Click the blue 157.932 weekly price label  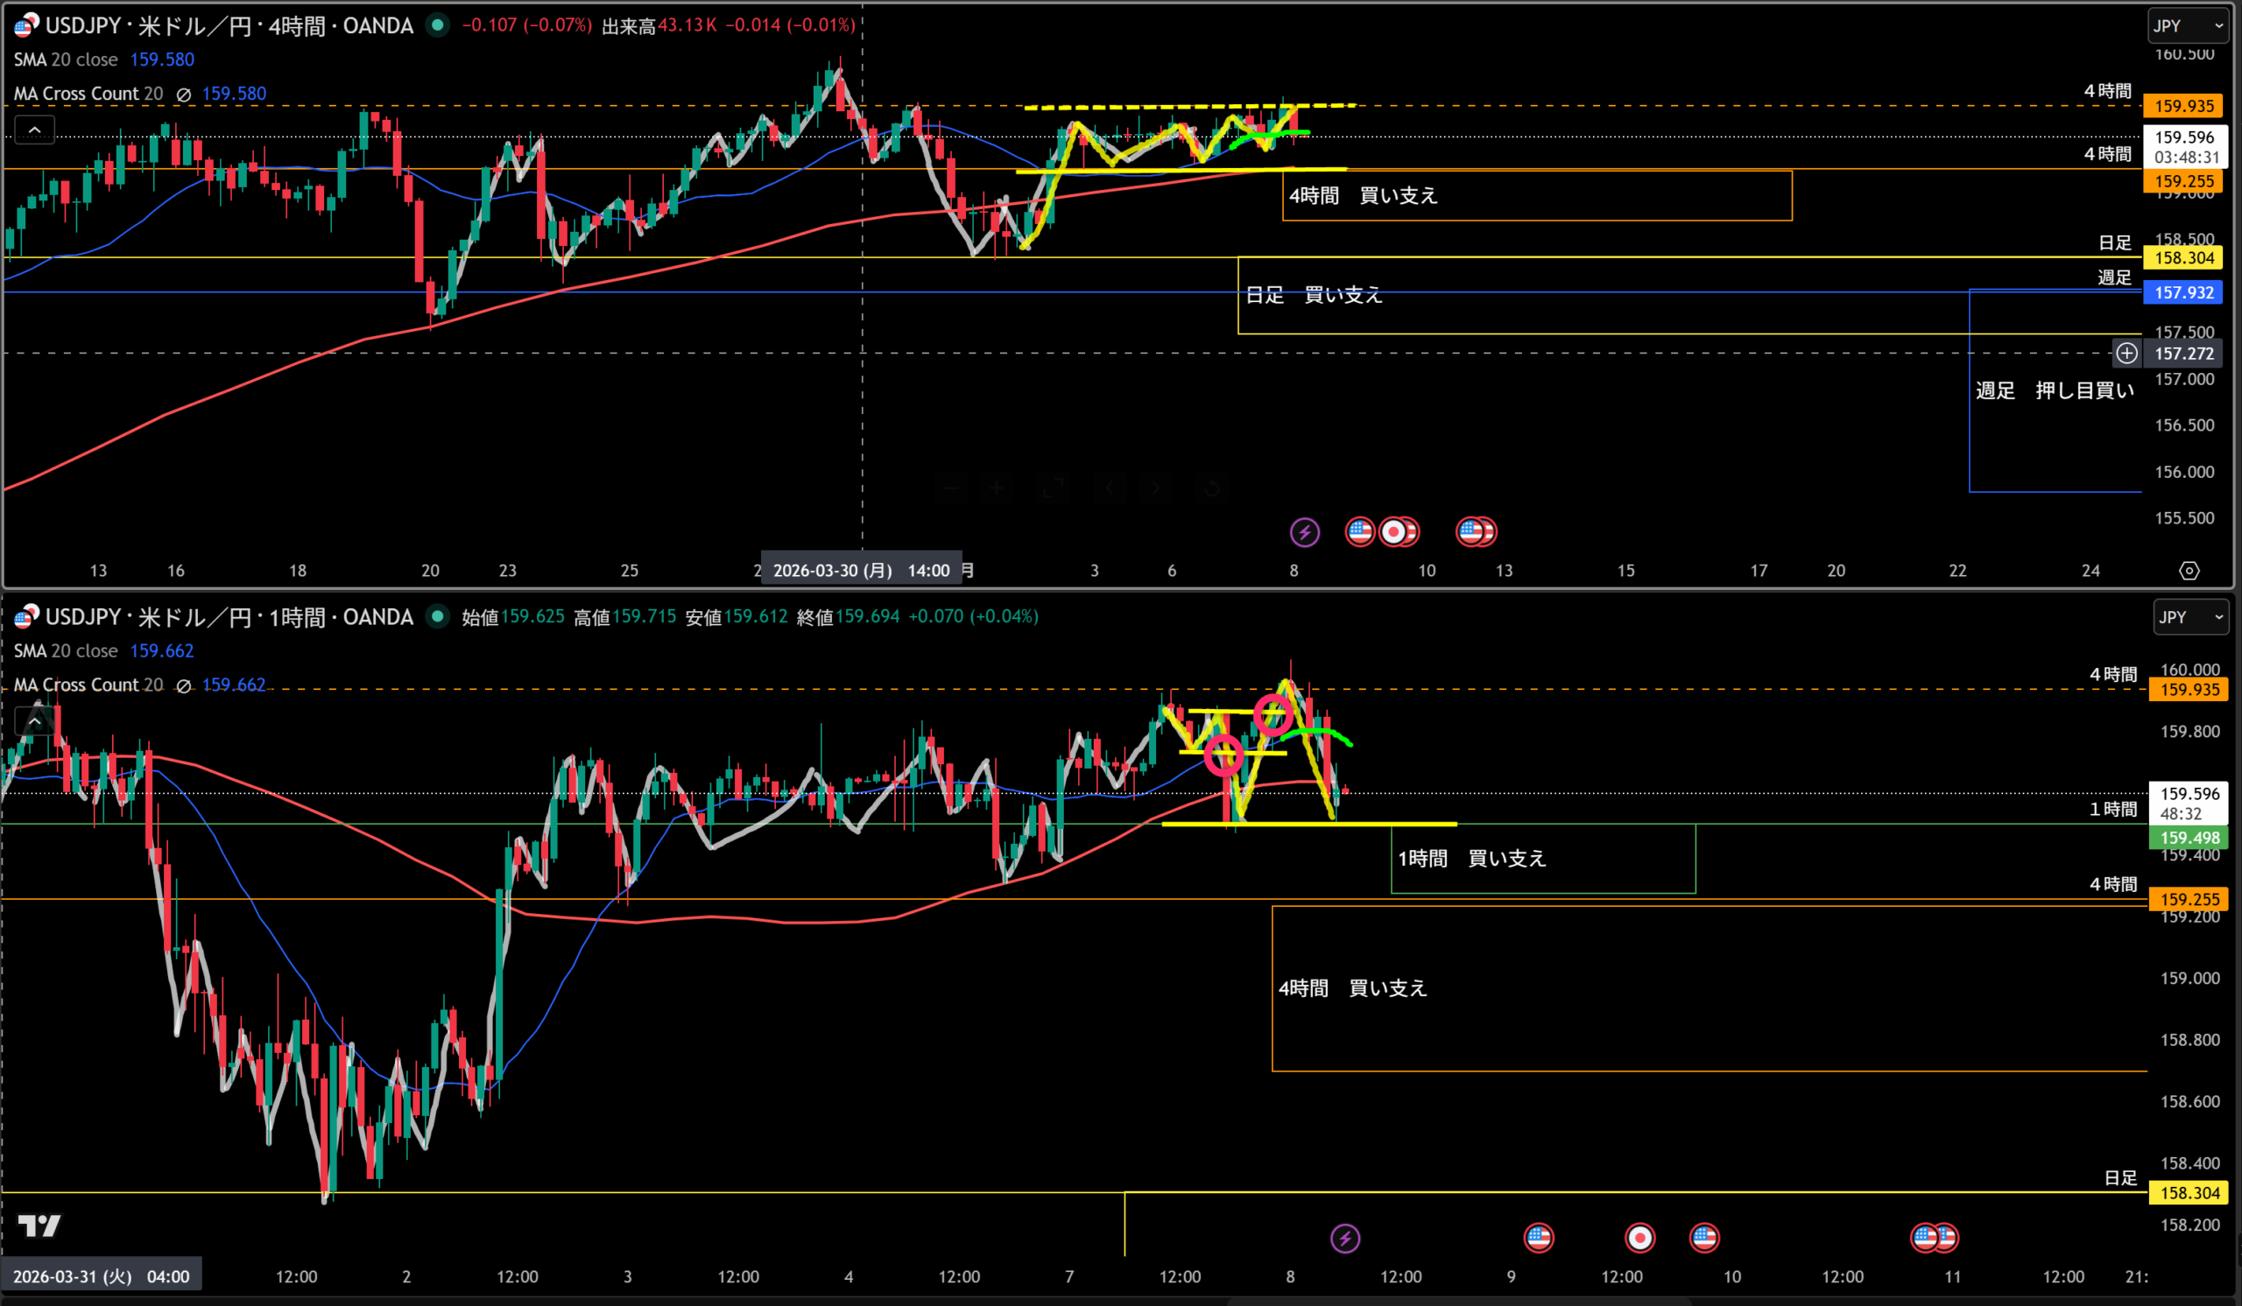(2183, 292)
